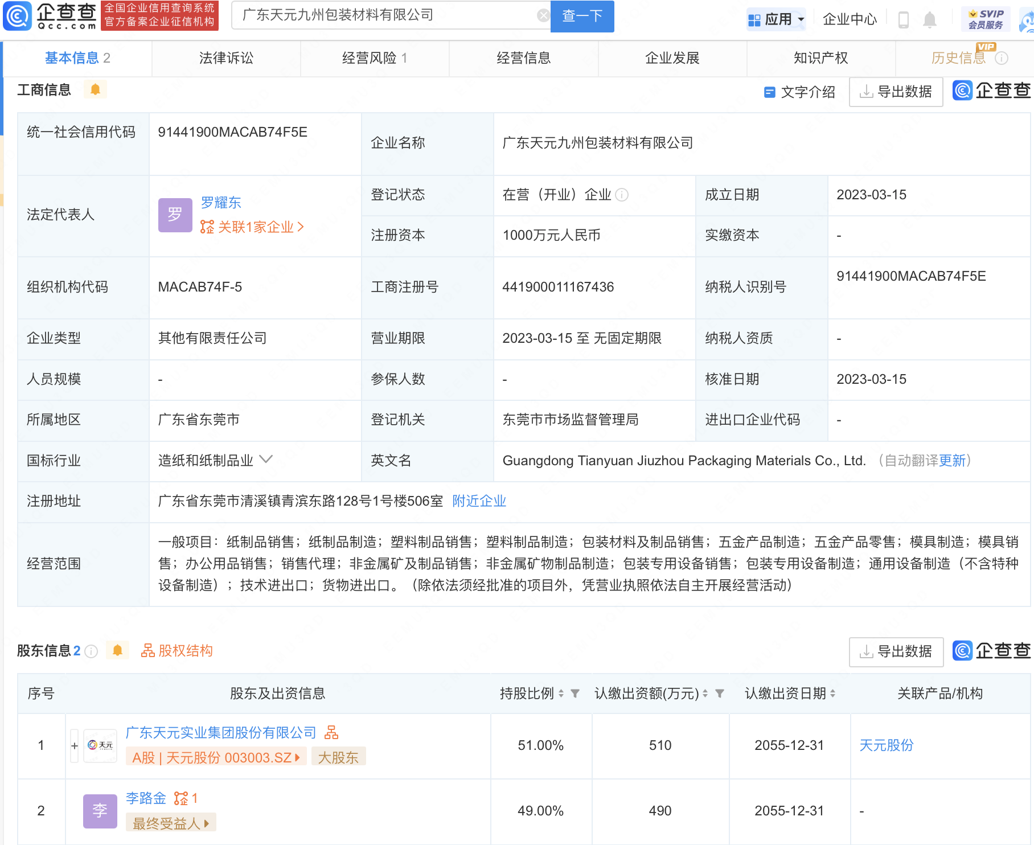Click into the company search field

pyautogui.click(x=387, y=15)
